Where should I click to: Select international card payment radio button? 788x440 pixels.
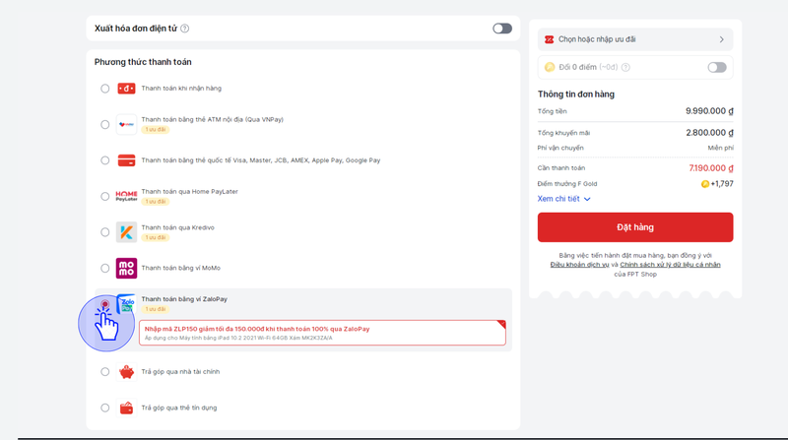point(104,160)
